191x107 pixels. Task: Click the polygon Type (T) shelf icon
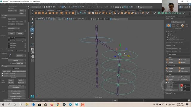tap(70, 13)
